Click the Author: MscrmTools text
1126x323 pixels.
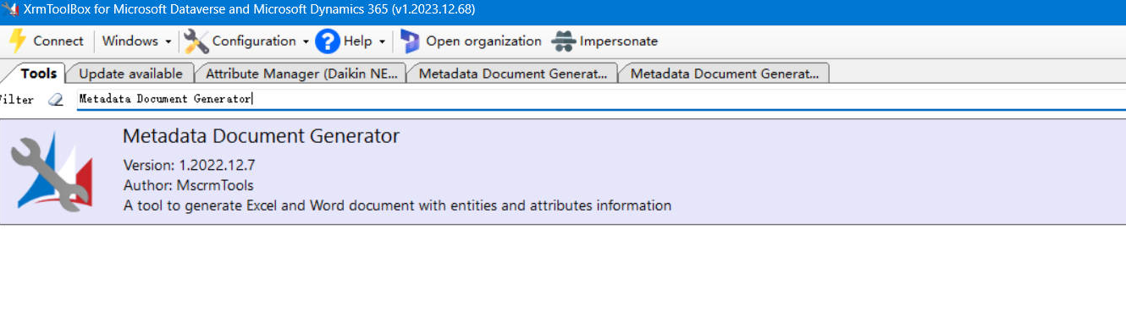pyautogui.click(x=188, y=185)
